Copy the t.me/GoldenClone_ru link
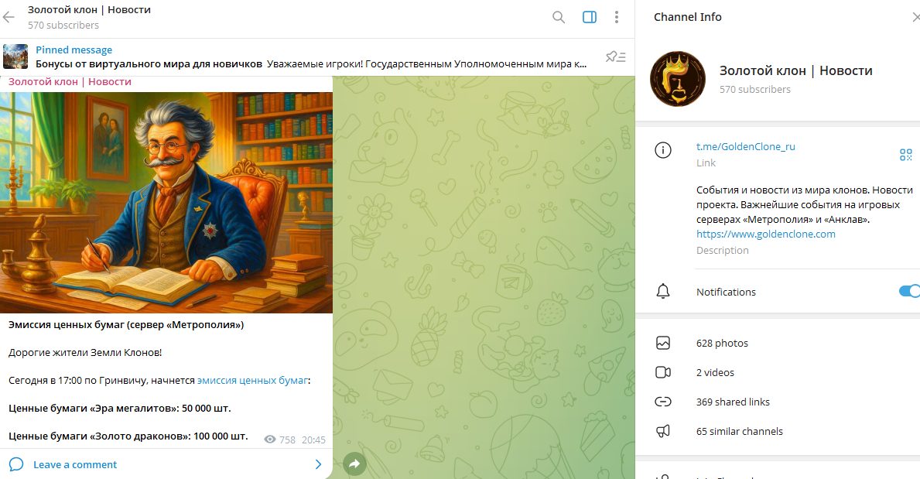This screenshot has width=920, height=479. pos(746,147)
